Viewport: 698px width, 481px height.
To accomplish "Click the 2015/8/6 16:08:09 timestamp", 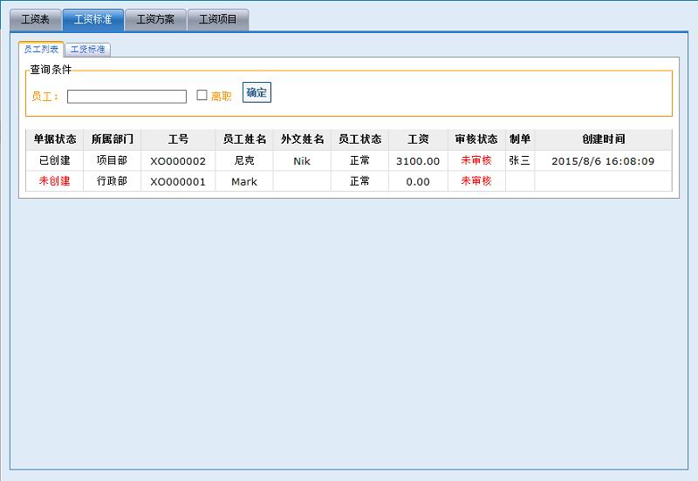I will [x=603, y=161].
